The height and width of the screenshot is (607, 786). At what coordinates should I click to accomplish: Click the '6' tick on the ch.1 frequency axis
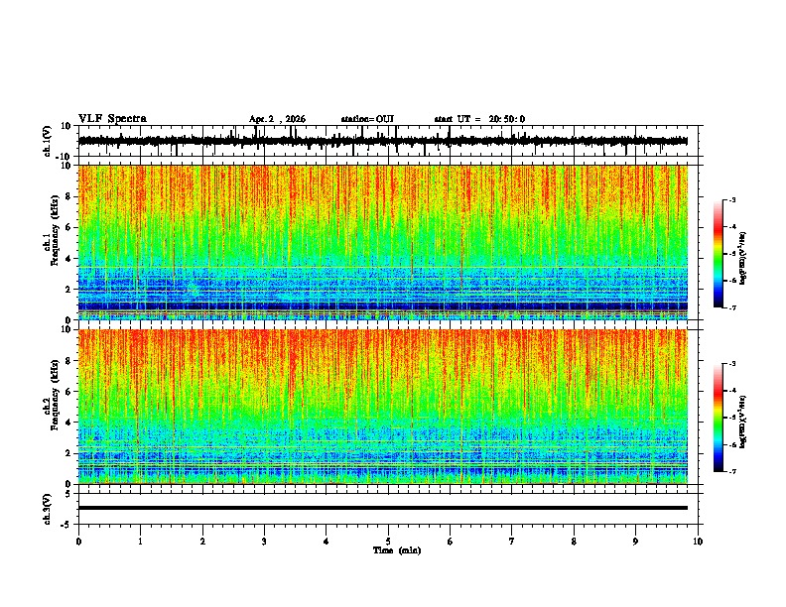tap(68, 228)
